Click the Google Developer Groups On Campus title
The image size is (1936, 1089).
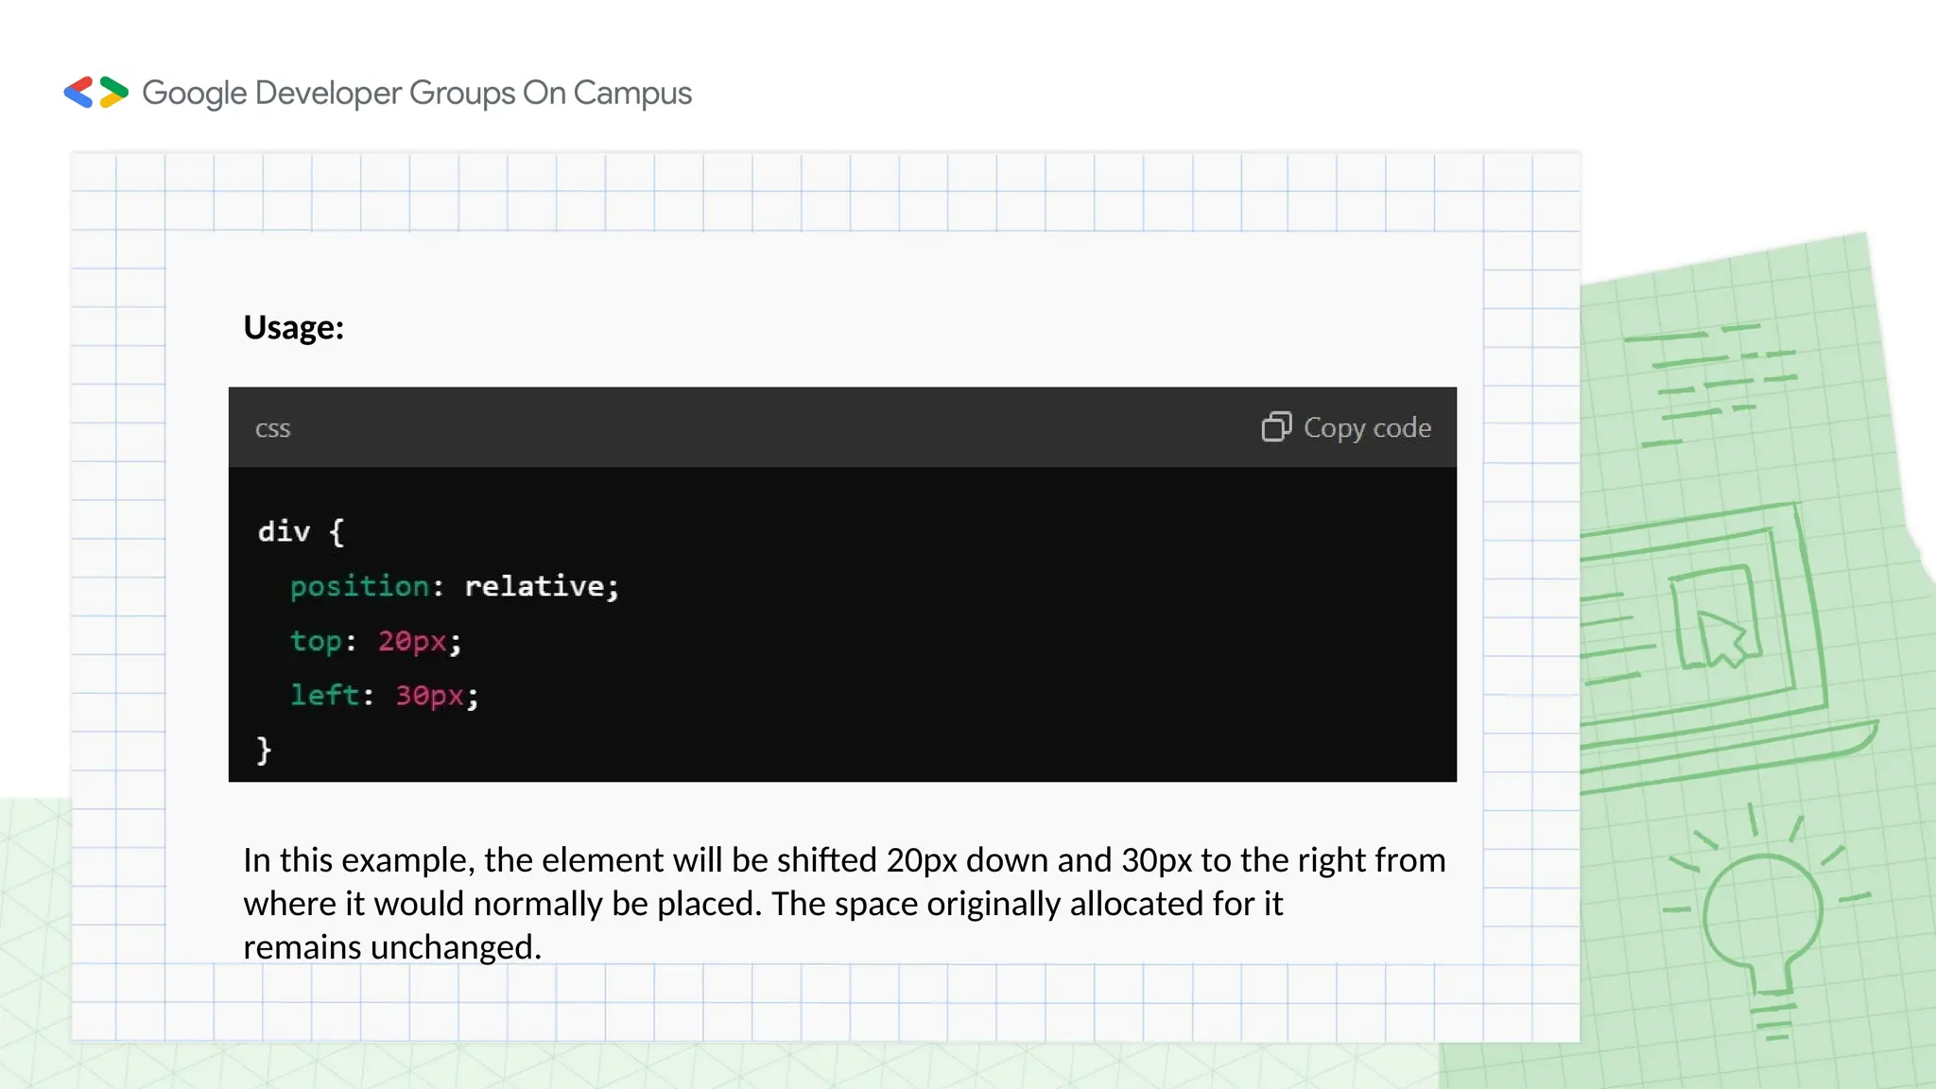pyautogui.click(x=417, y=93)
